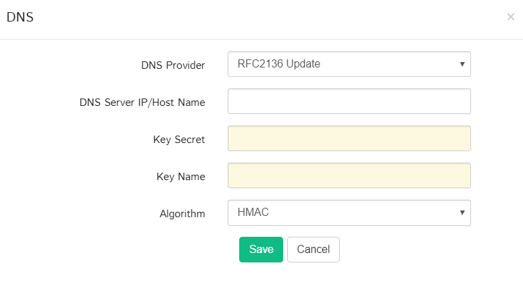Save the DNS settings
This screenshot has height=282, width=523.
coord(261,250)
